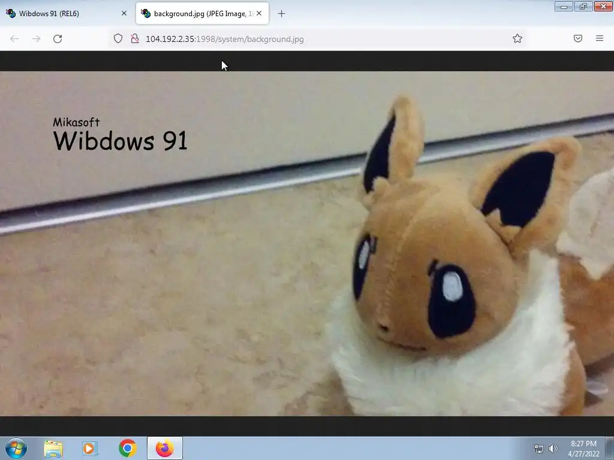
Task: Reload the current page
Action: [x=58, y=39]
